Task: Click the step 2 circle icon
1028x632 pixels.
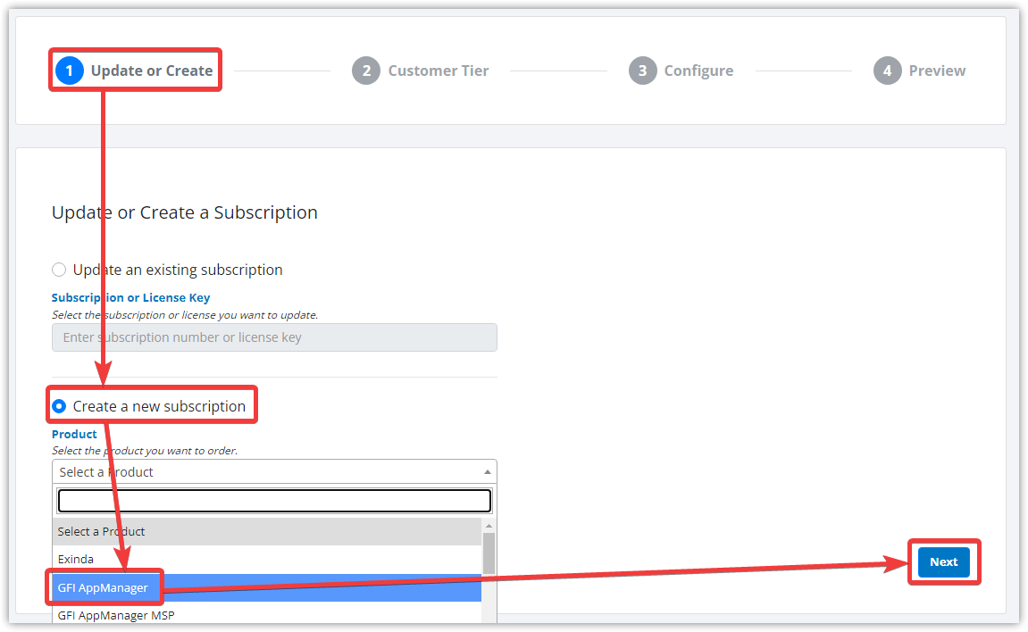Action: click(366, 71)
